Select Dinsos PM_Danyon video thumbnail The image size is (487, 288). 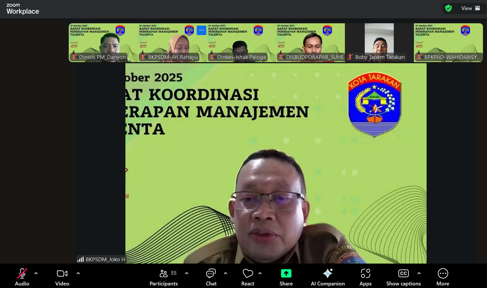tap(103, 42)
